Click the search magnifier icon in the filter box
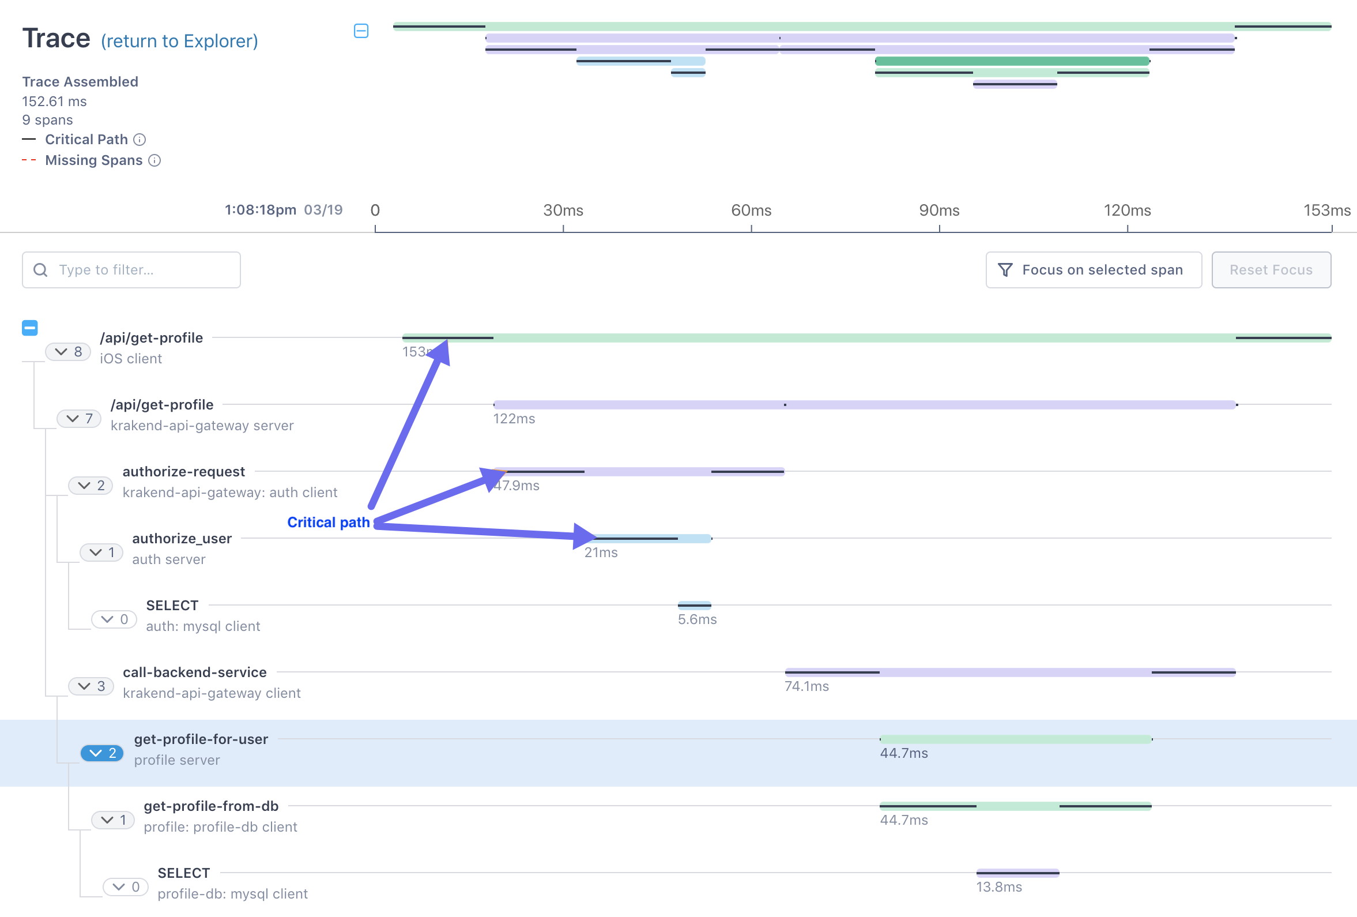This screenshot has width=1357, height=917. click(40, 270)
